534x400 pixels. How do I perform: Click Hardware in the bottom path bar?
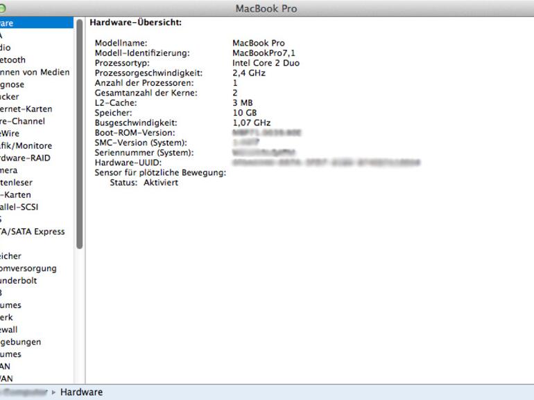[81, 392]
